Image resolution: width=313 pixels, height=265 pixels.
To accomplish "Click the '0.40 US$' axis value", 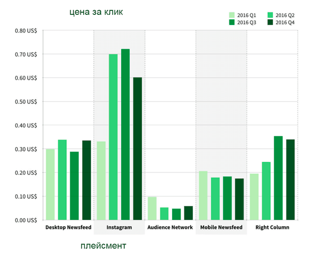I will [26, 126].
